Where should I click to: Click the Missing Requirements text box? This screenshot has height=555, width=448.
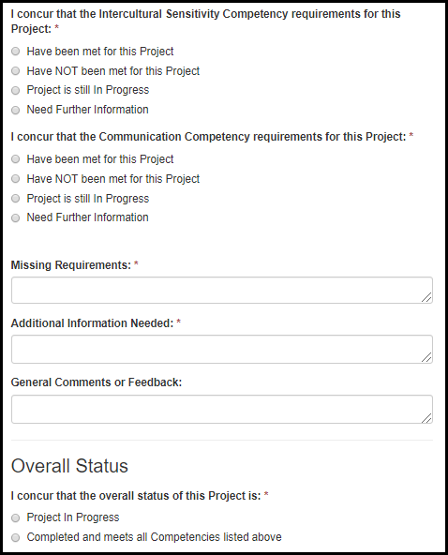222,291
